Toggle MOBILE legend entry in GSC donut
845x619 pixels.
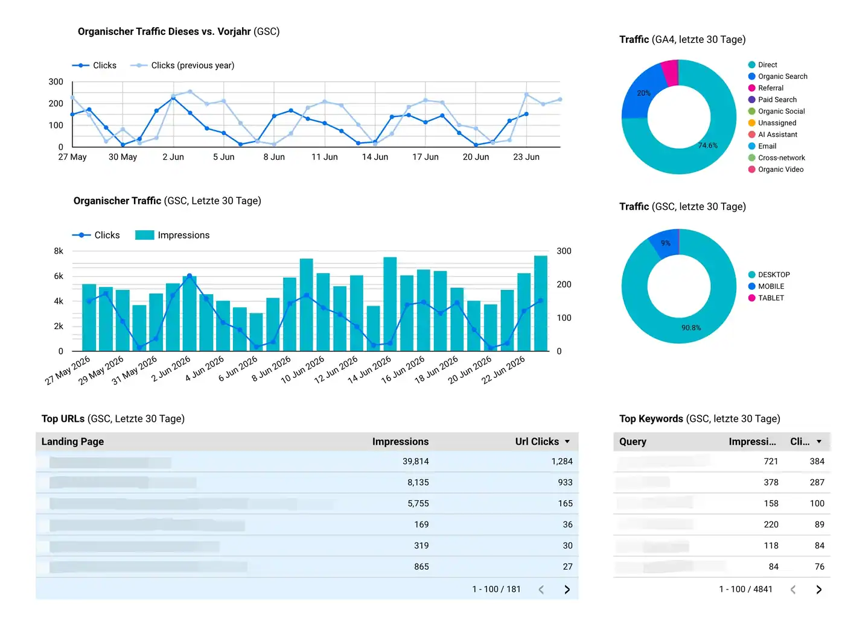click(766, 286)
